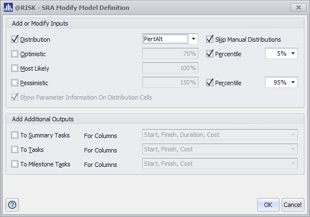
Task: Enable the Most Likely checkbox
Action: point(14,68)
